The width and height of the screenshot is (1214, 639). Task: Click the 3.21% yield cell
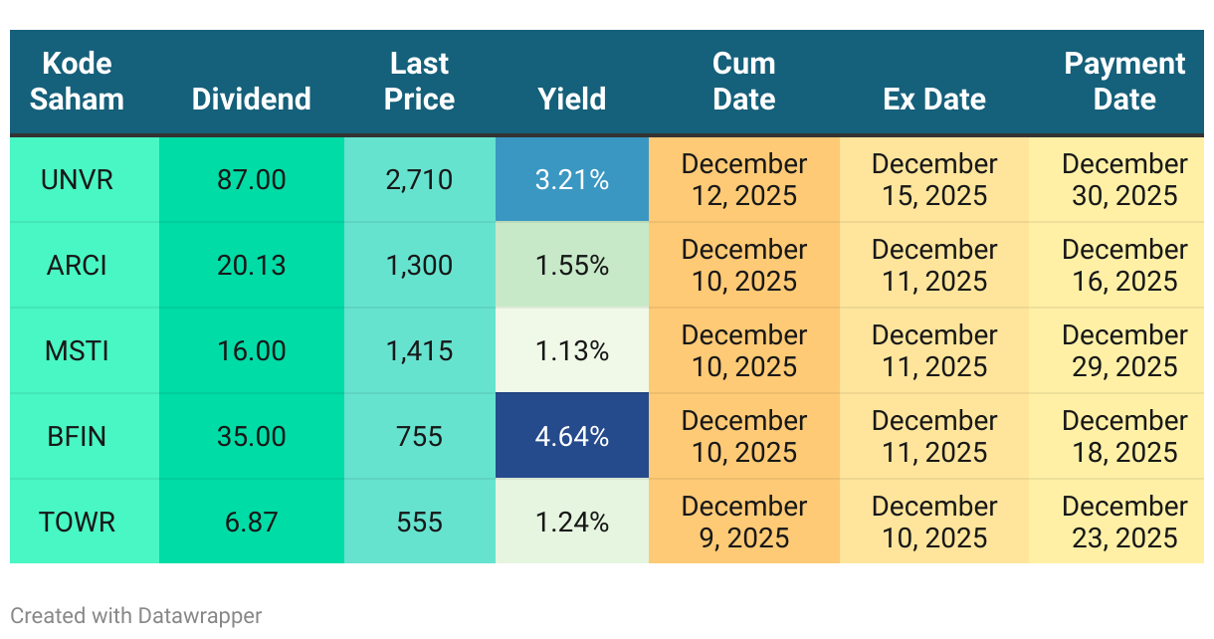[x=571, y=180]
